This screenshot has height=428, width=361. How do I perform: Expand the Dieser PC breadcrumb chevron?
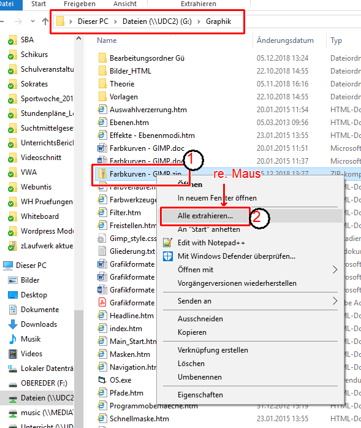click(115, 21)
